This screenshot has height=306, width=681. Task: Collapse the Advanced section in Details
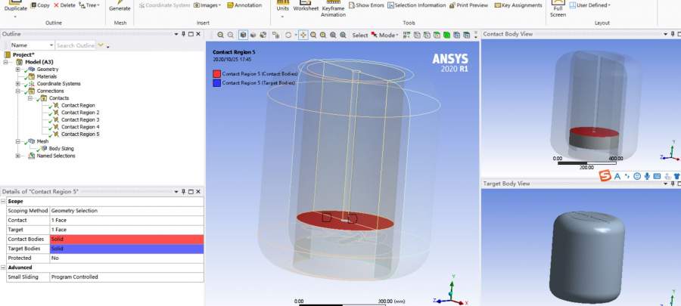4,267
